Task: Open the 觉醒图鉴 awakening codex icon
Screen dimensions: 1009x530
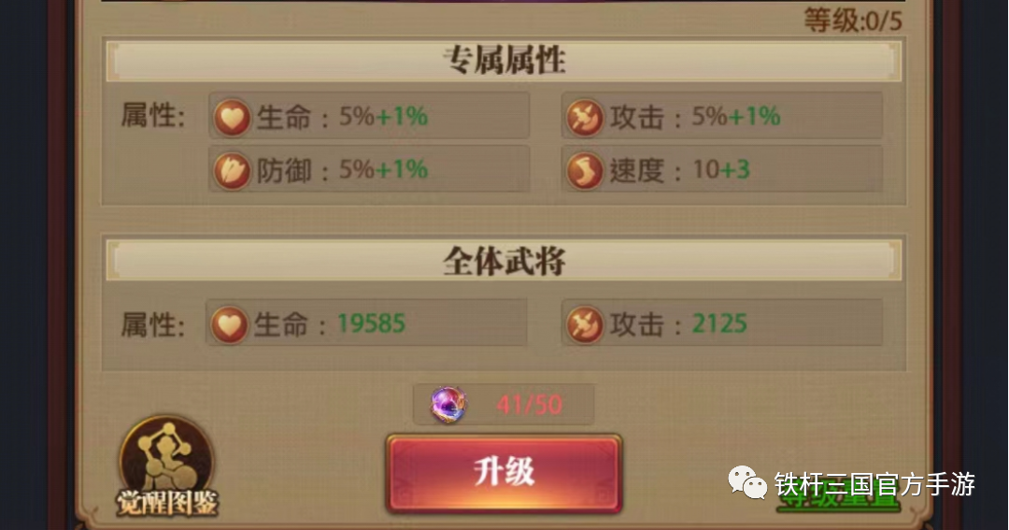Action: pyautogui.click(x=167, y=467)
